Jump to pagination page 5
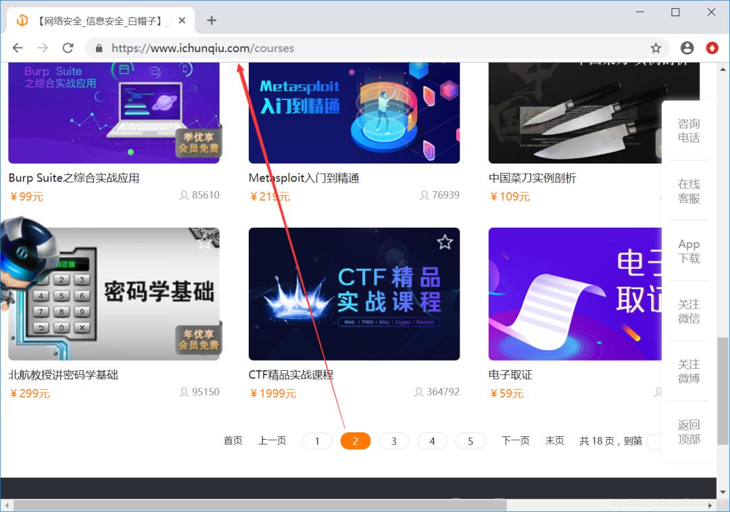Image resolution: width=730 pixels, height=512 pixels. (470, 441)
